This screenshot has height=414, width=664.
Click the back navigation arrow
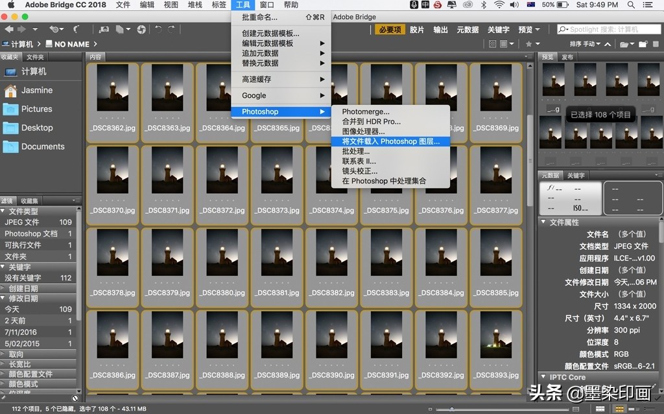tap(8, 29)
